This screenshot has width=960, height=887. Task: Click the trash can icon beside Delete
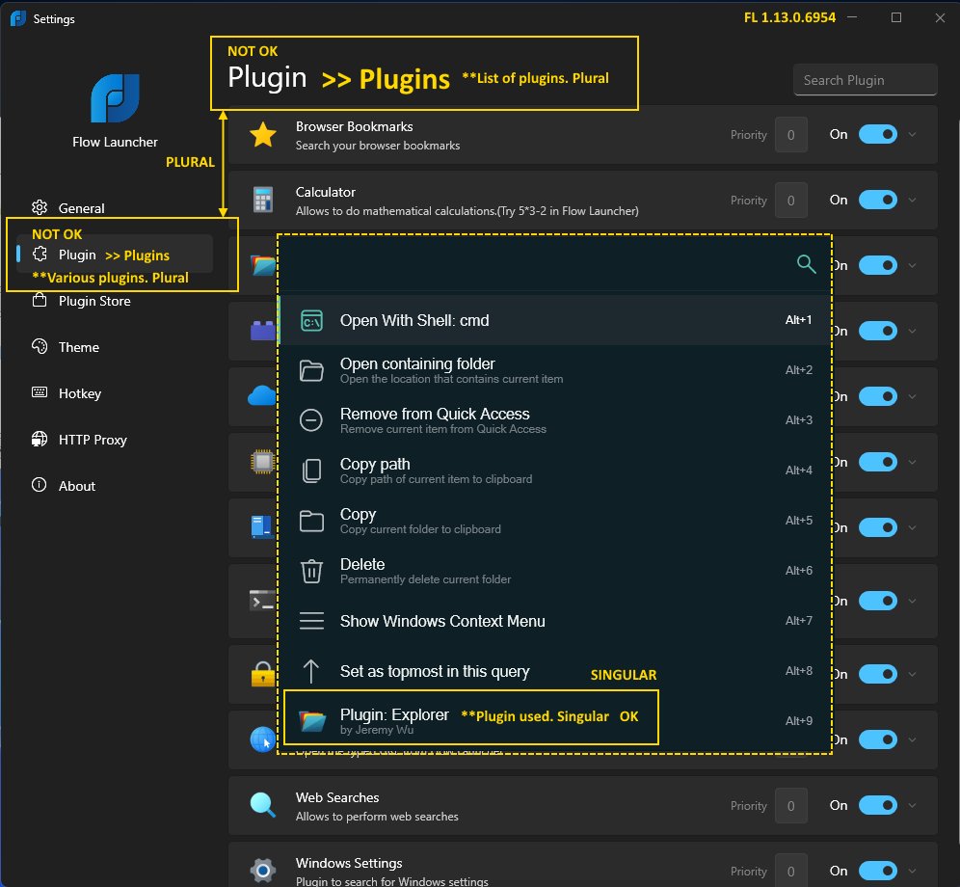311,571
